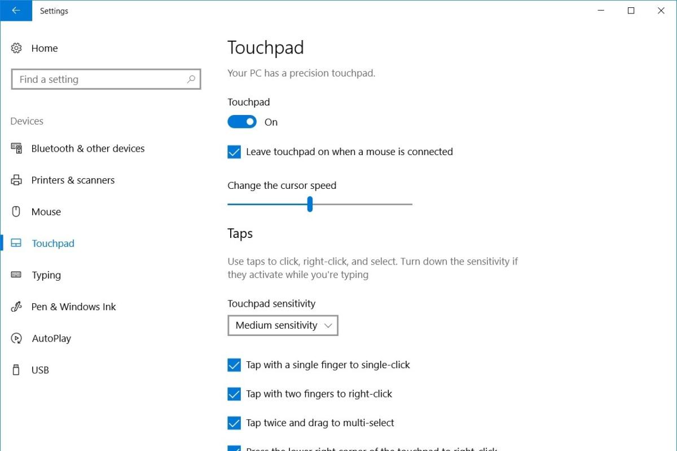Click the AutoPlay icon
677x451 pixels.
point(16,338)
